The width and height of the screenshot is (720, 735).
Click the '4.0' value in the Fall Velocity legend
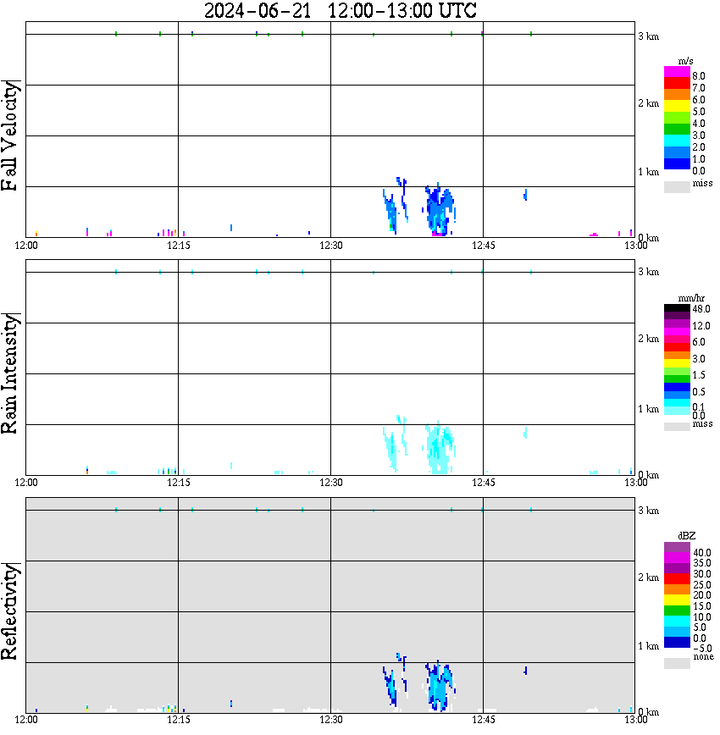pyautogui.click(x=699, y=124)
